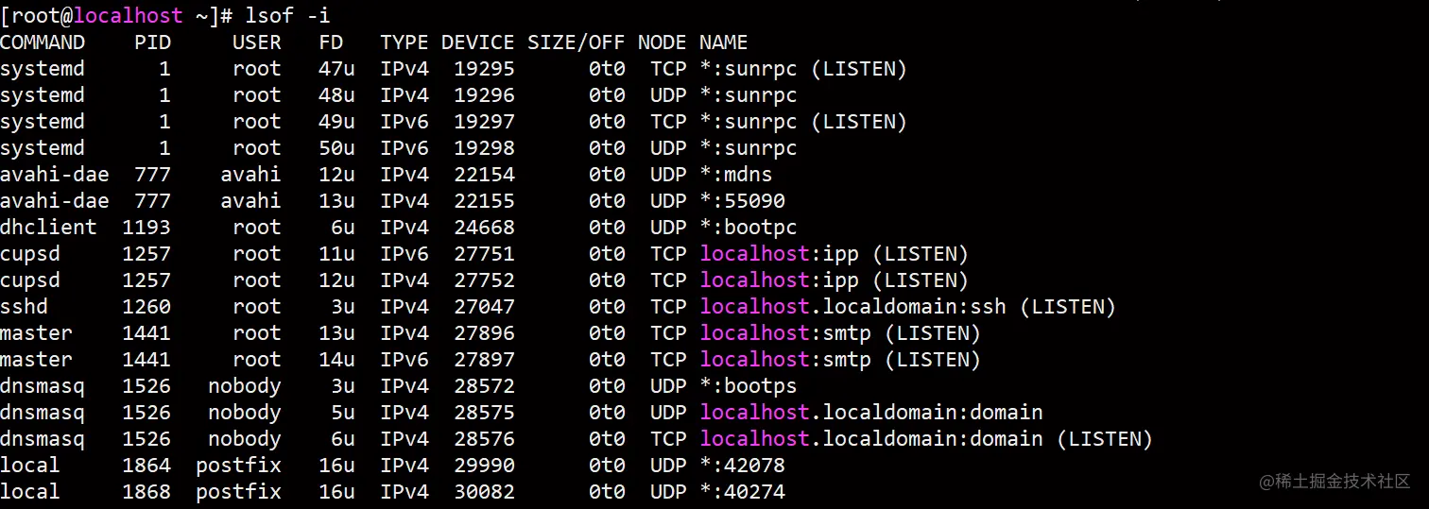Screen dimensions: 1429x509
Task: Click the *:mdns name entry
Action: coord(736,175)
